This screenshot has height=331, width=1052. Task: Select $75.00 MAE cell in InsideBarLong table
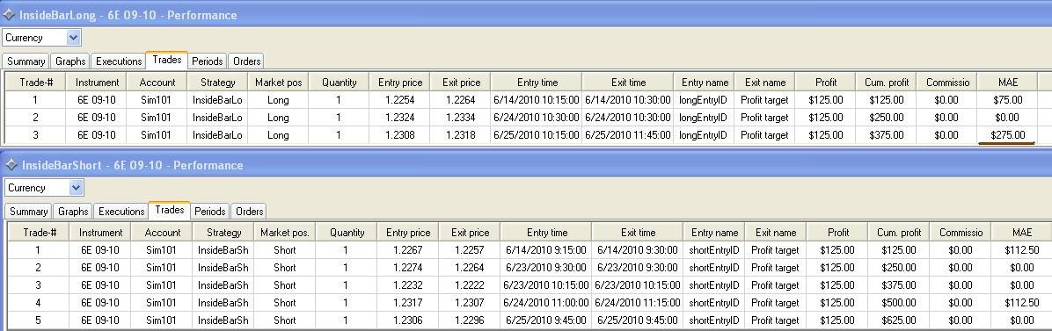[x=1008, y=100]
